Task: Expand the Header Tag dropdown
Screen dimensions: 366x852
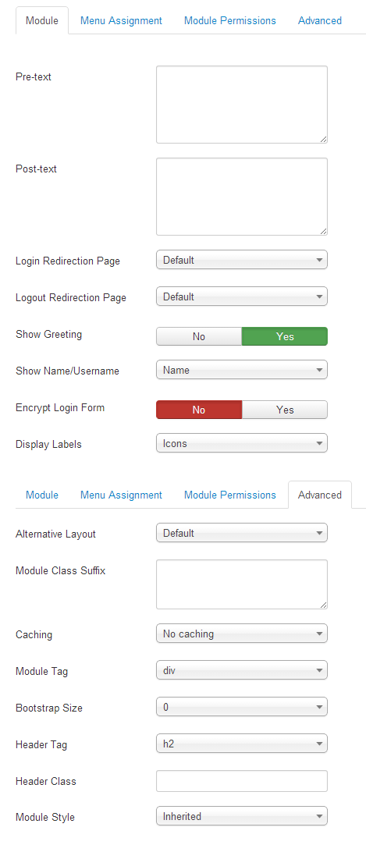Action: click(242, 744)
